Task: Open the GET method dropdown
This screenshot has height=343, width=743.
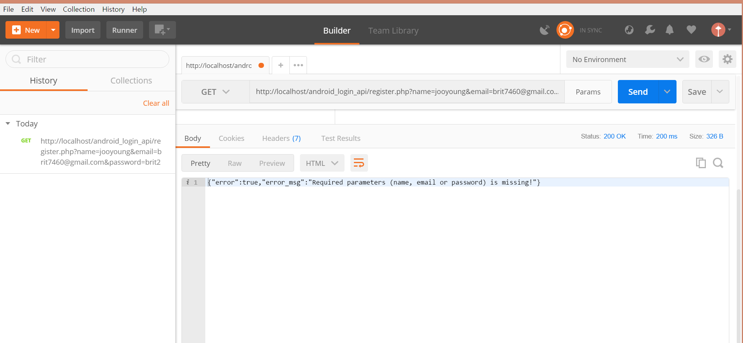Action: pos(215,92)
